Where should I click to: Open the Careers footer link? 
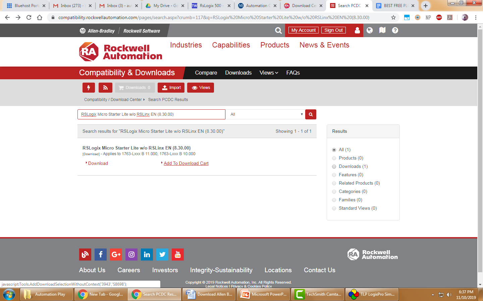129,270
